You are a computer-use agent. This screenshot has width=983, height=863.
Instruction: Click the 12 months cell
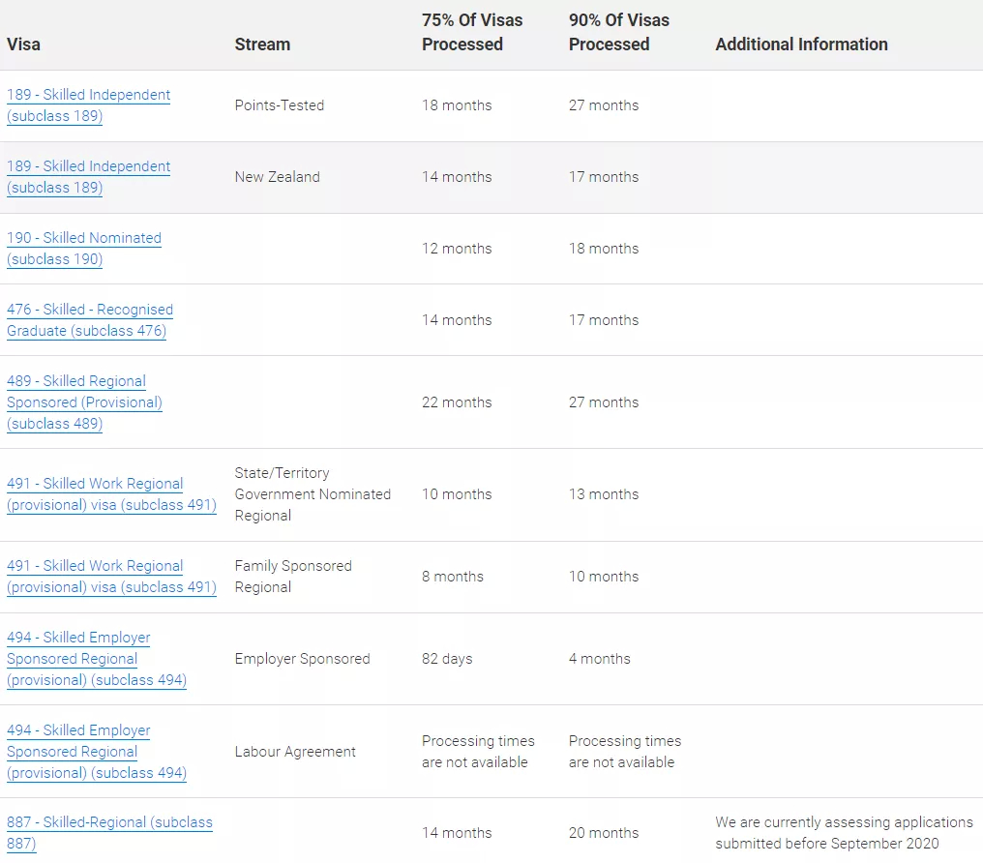(457, 249)
